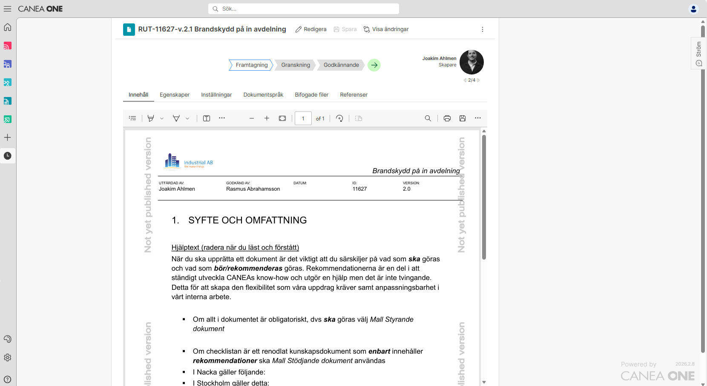Viewport: 707px width, 386px height.
Task: Open the Referenser tab
Action: (353, 95)
